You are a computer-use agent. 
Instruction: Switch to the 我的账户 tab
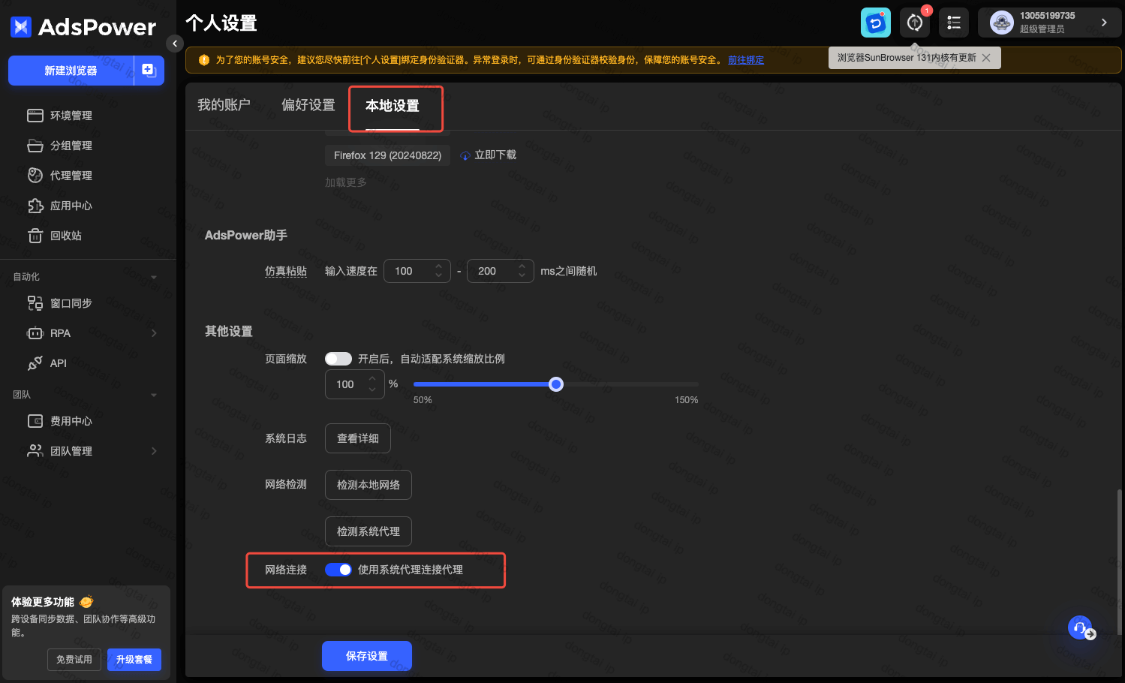[x=224, y=105]
